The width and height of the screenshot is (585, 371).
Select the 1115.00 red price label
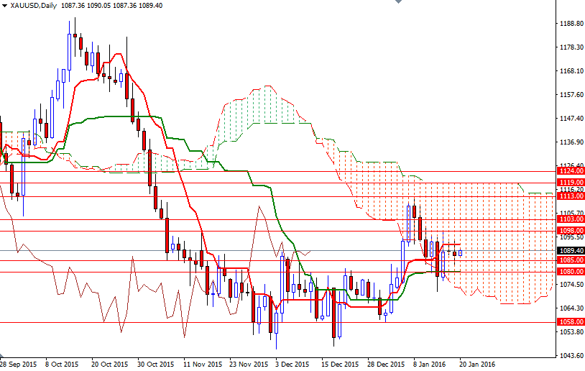click(x=571, y=183)
